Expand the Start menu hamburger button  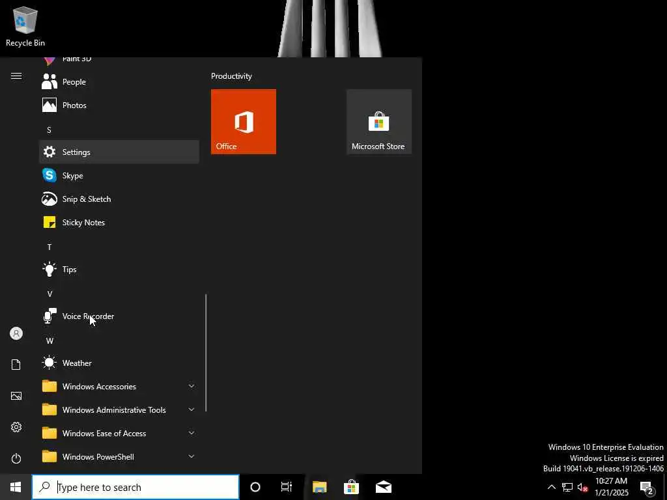point(16,76)
